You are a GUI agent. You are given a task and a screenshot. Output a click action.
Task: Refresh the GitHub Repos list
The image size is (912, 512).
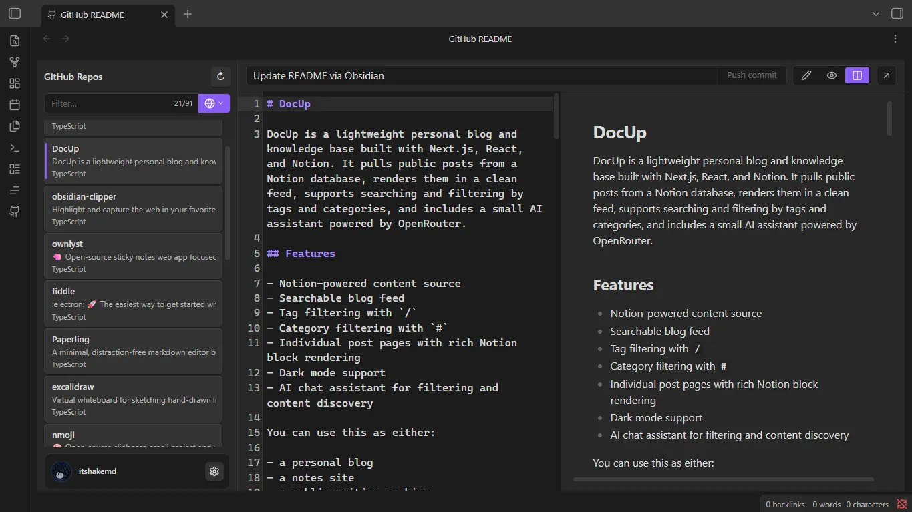pyautogui.click(x=220, y=77)
